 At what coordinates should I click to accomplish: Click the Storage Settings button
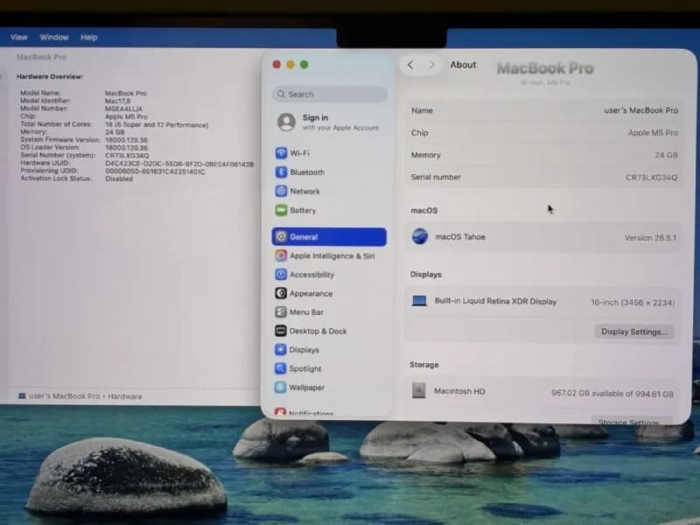click(631, 421)
